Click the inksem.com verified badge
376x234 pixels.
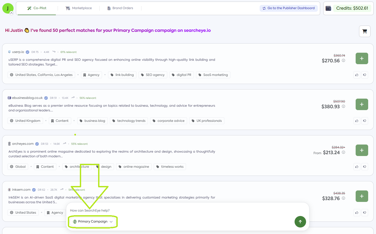(x=34, y=190)
